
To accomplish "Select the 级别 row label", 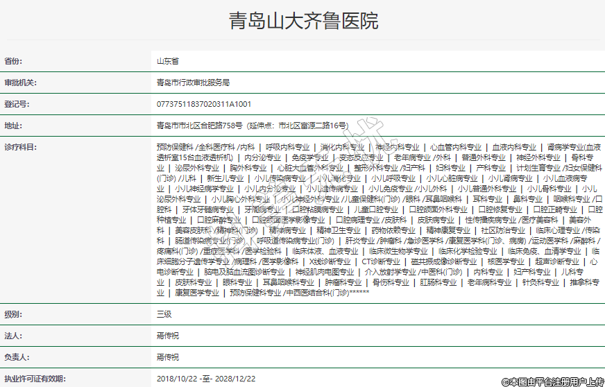I will click(13, 314).
